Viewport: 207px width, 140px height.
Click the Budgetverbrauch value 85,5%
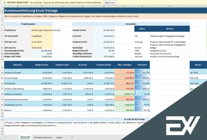(x=104, y=51)
